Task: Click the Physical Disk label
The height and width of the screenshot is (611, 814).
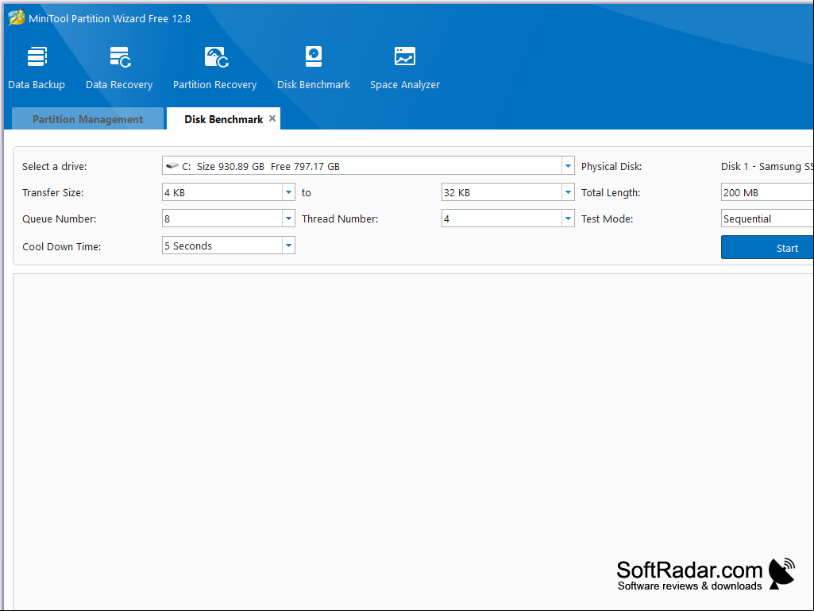Action: (611, 166)
